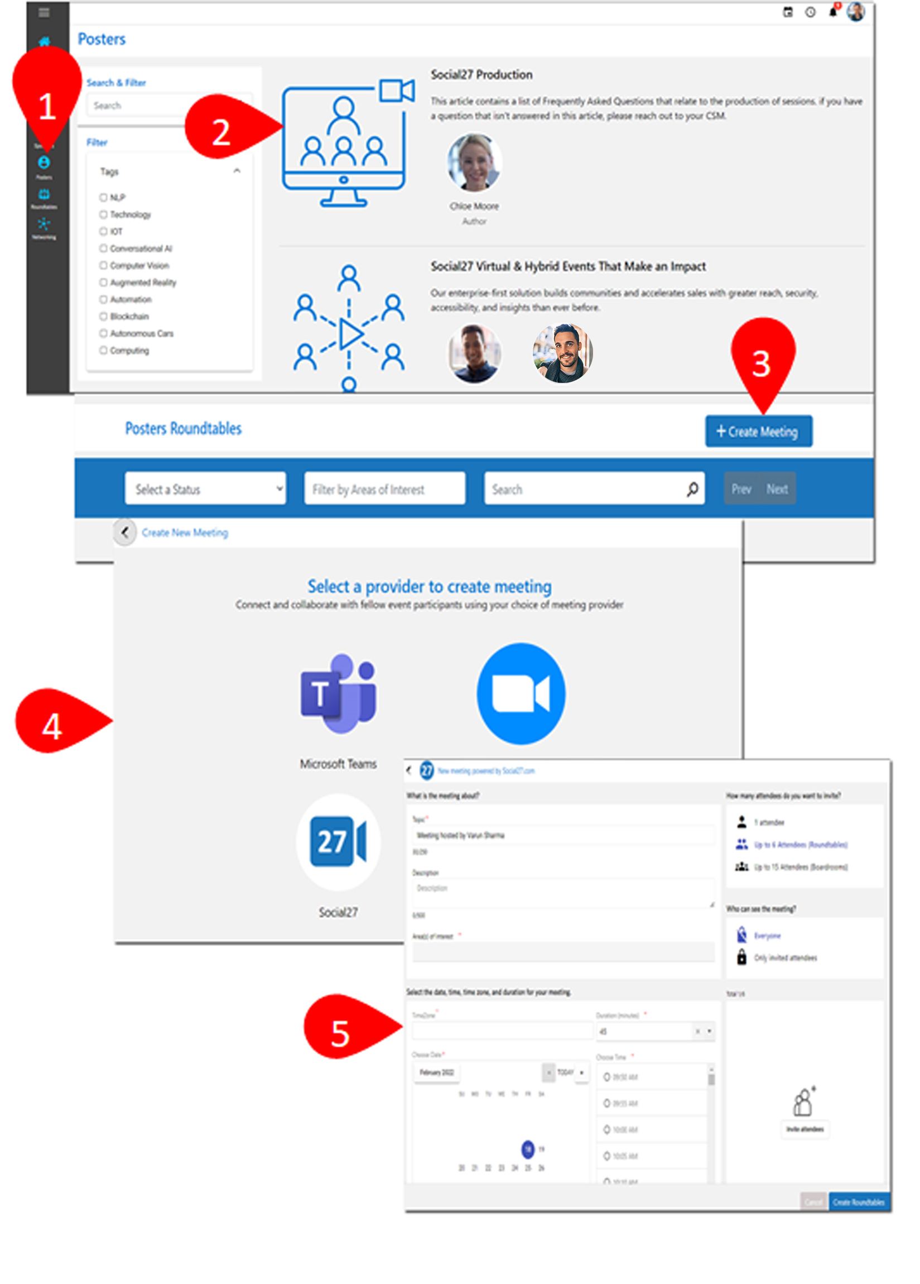The image size is (920, 1284).
Task: Open the Posters section in the sidebar
Action: click(x=44, y=164)
